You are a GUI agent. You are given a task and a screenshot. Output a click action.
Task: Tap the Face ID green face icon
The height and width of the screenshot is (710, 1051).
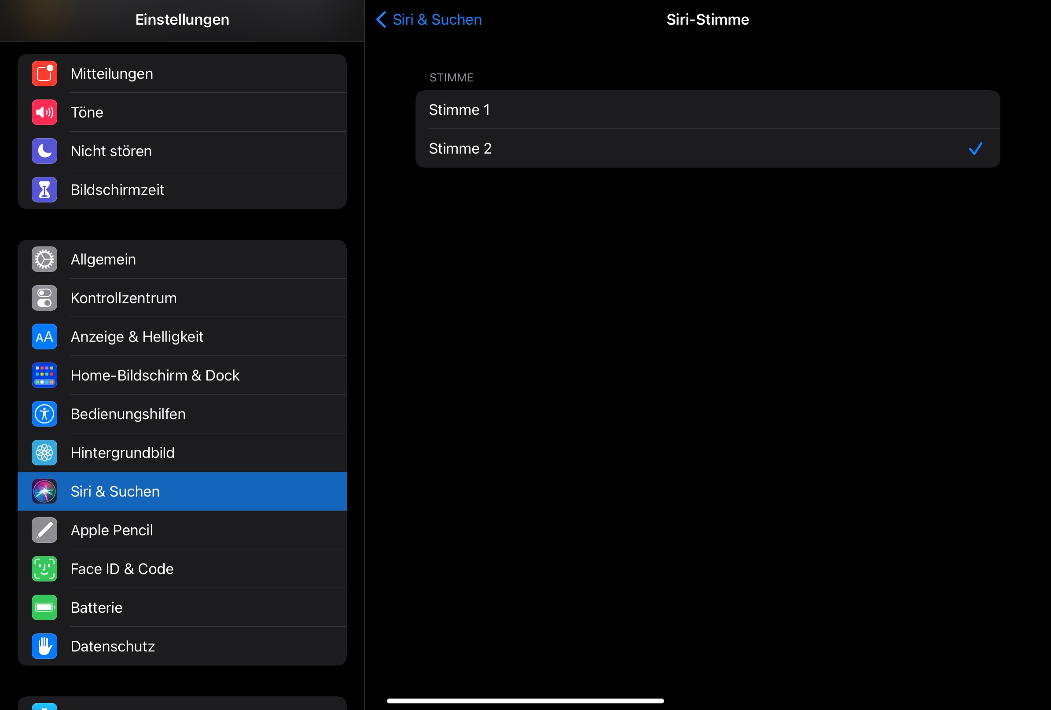pyautogui.click(x=44, y=568)
